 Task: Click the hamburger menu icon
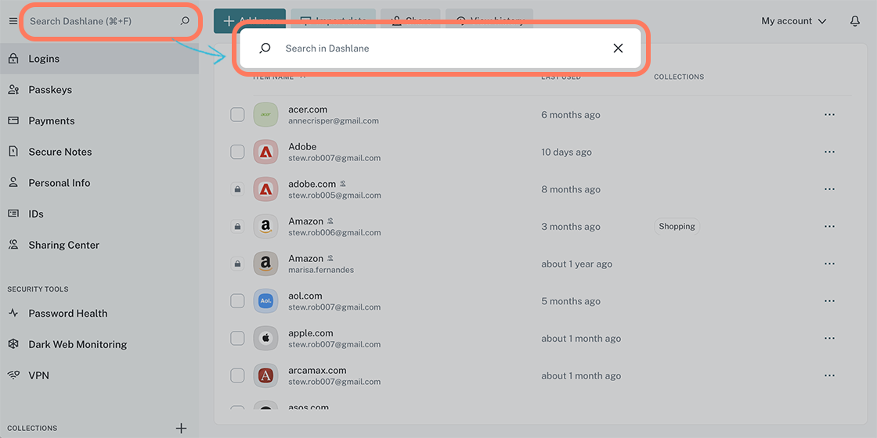pyautogui.click(x=13, y=21)
